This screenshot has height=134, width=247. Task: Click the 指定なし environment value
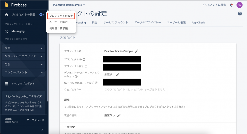(110, 116)
